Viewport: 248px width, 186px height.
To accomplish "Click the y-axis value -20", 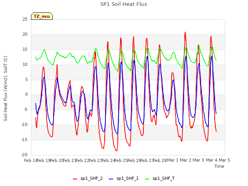I will coord(24,155).
